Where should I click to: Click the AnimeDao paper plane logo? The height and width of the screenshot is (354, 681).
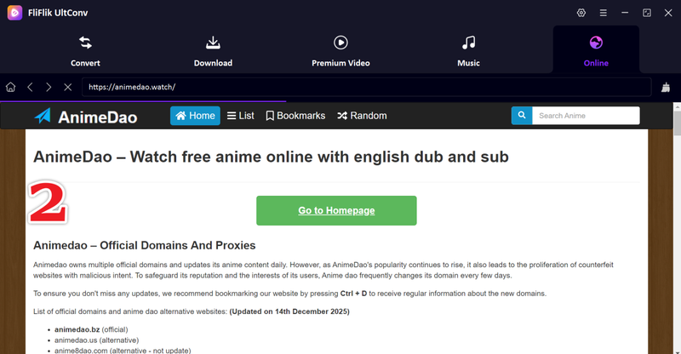[x=43, y=116]
